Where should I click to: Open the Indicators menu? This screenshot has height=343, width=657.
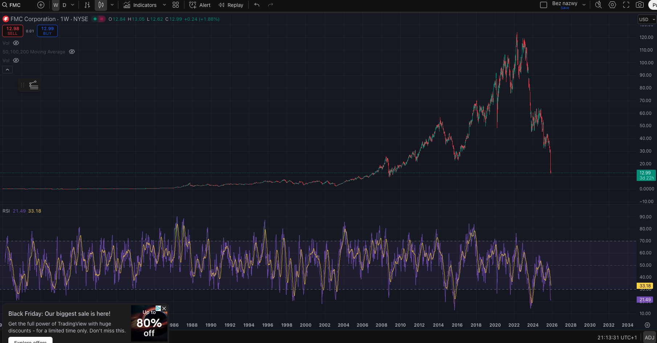coord(140,5)
